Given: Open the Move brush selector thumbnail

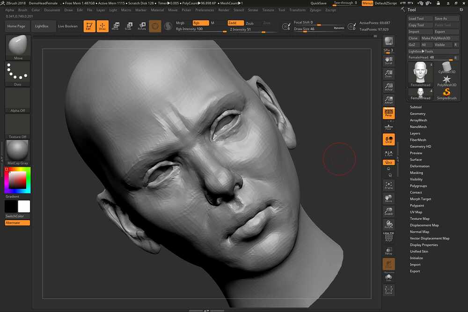Looking at the screenshot, I should [x=18, y=47].
